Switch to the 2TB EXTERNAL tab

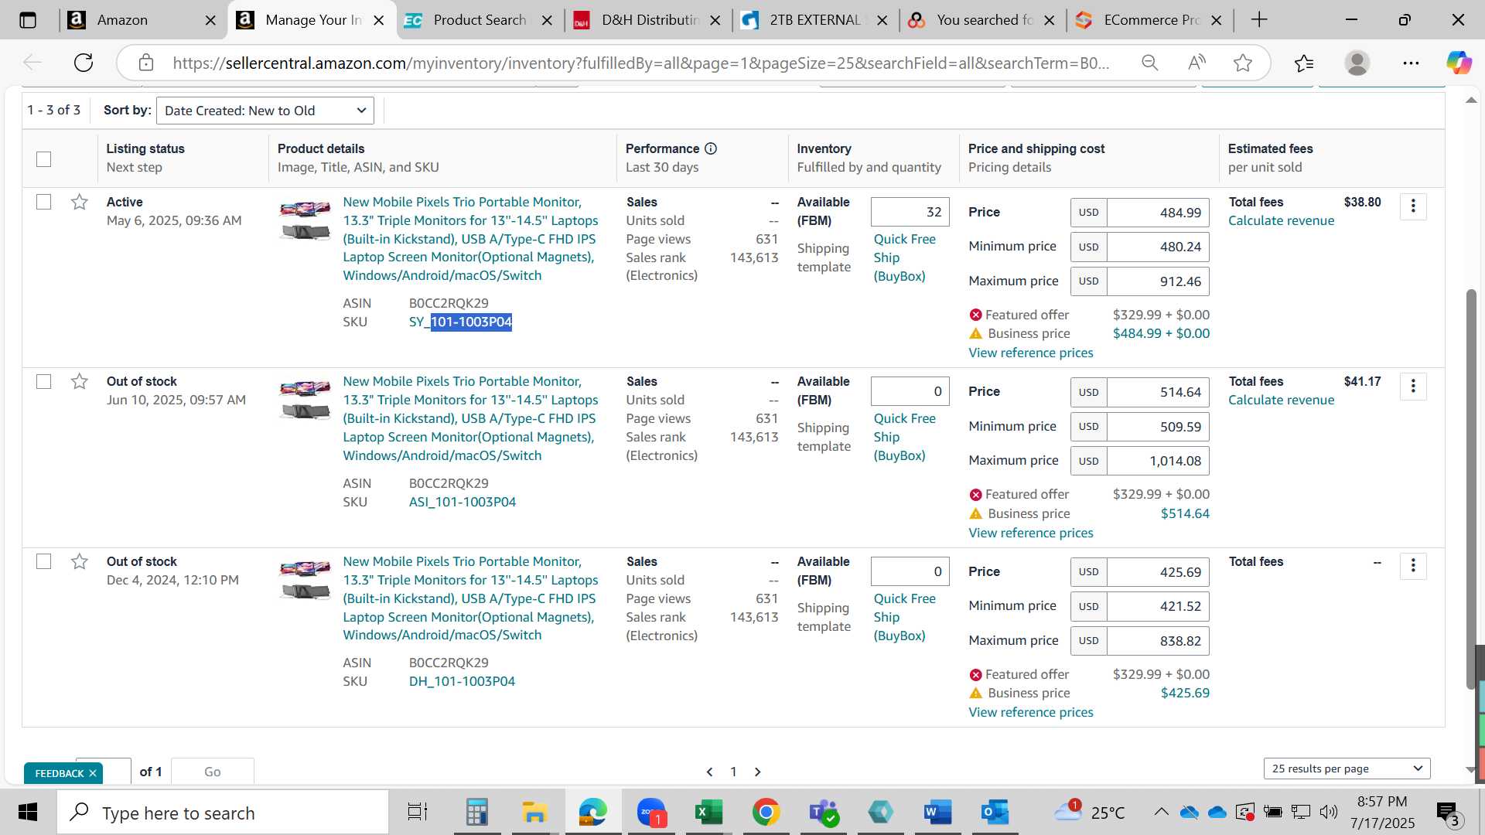[x=816, y=20]
